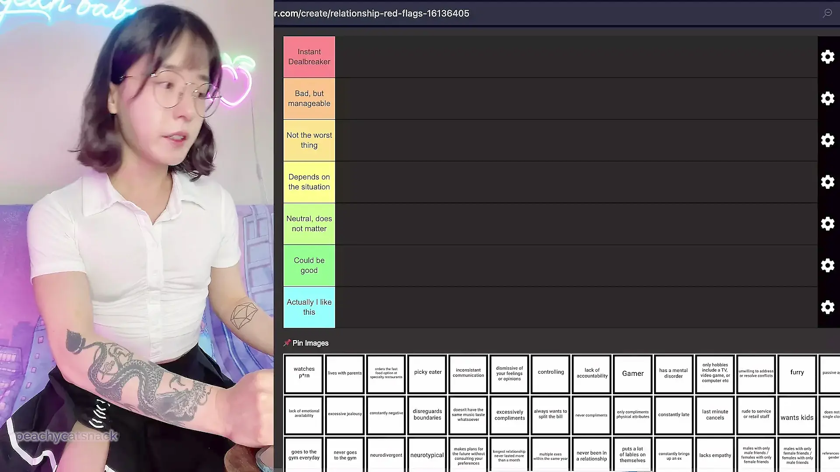Select the 'wants kids' tile
Screen dimensions: 840x472
click(797, 415)
